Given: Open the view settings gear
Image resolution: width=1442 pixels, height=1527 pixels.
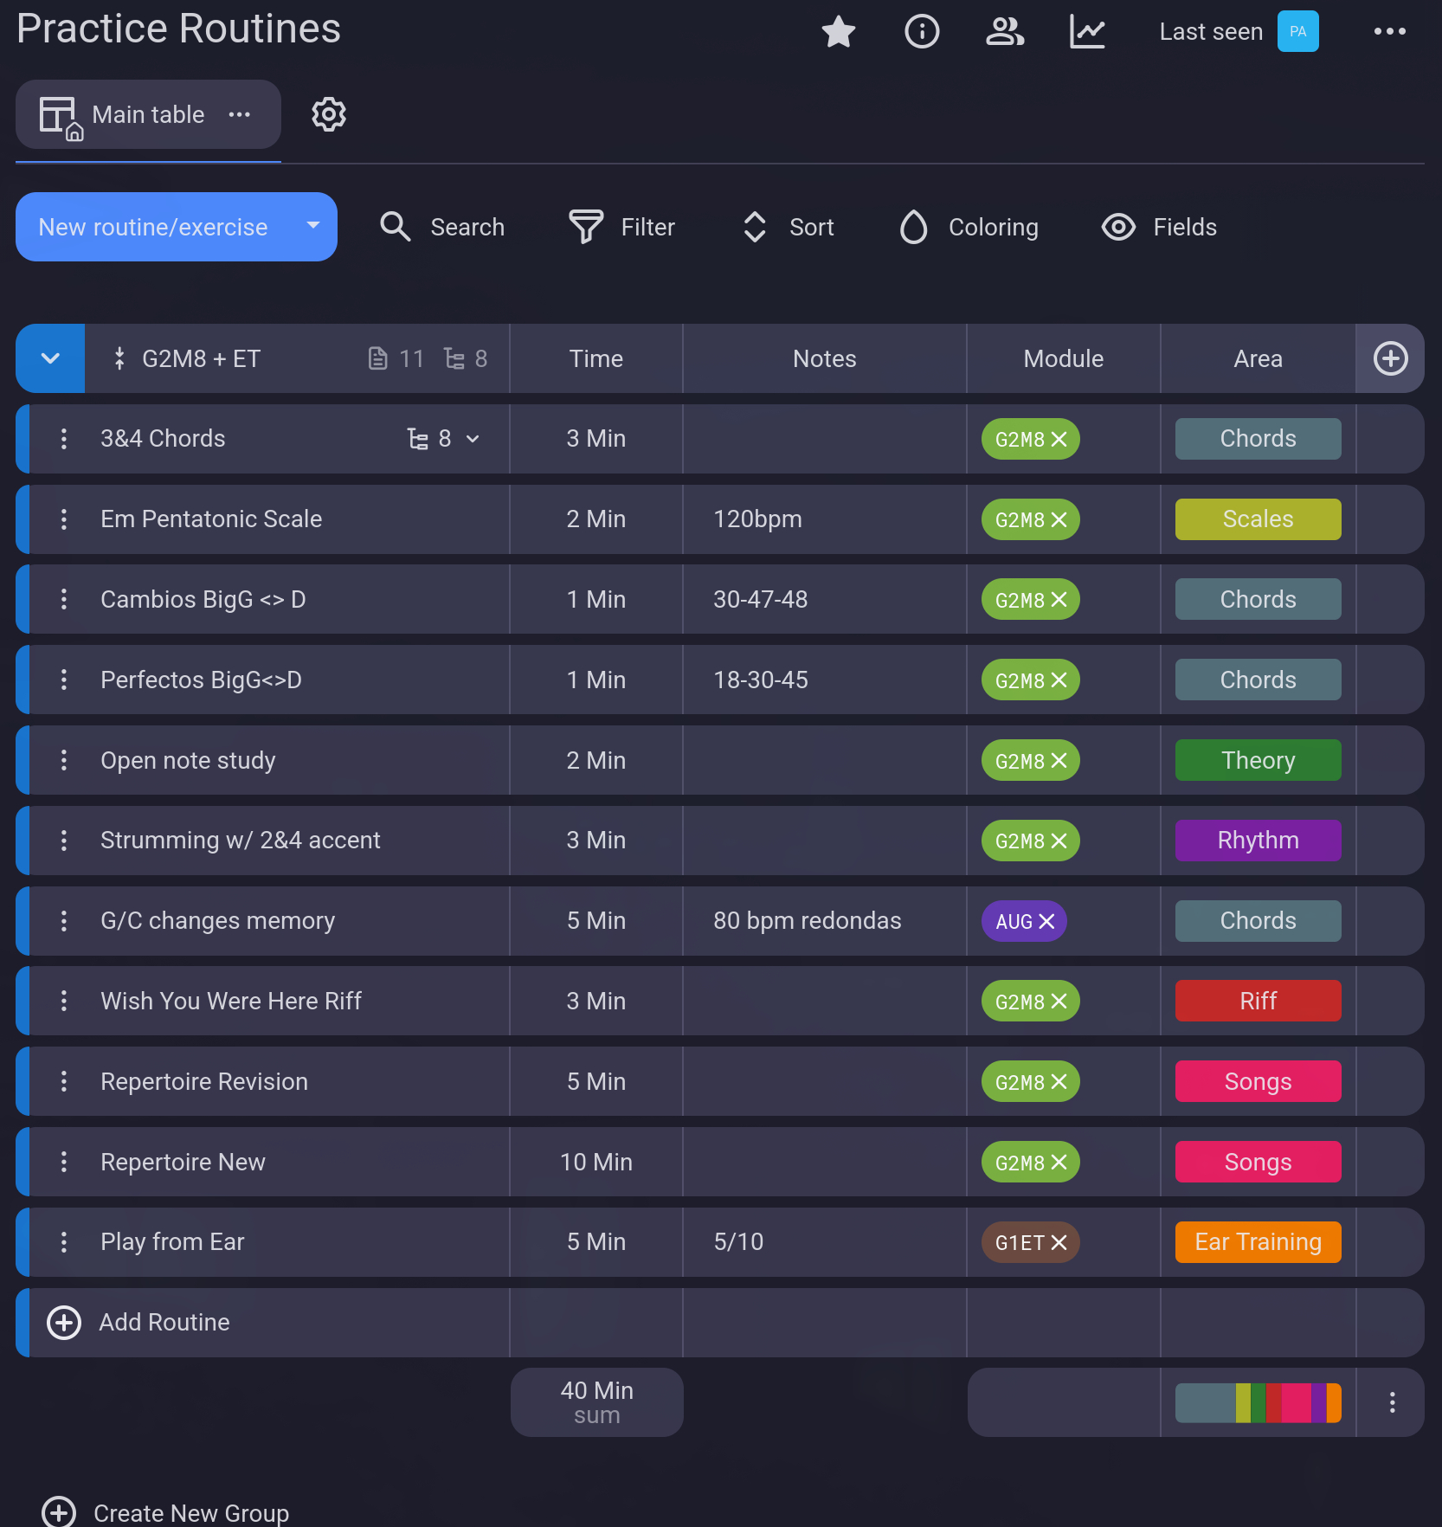Looking at the screenshot, I should [x=329, y=114].
